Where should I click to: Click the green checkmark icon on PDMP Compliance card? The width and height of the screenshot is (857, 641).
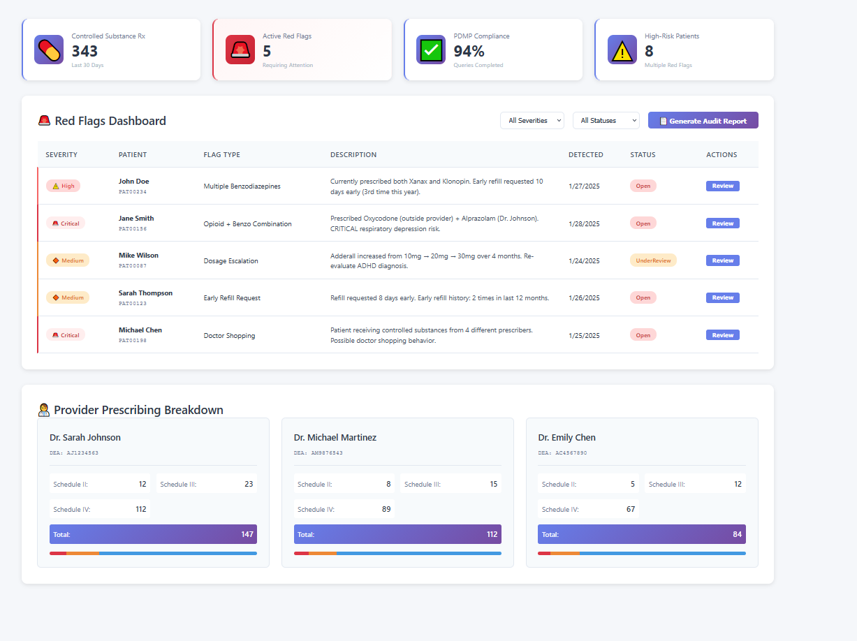coord(431,50)
